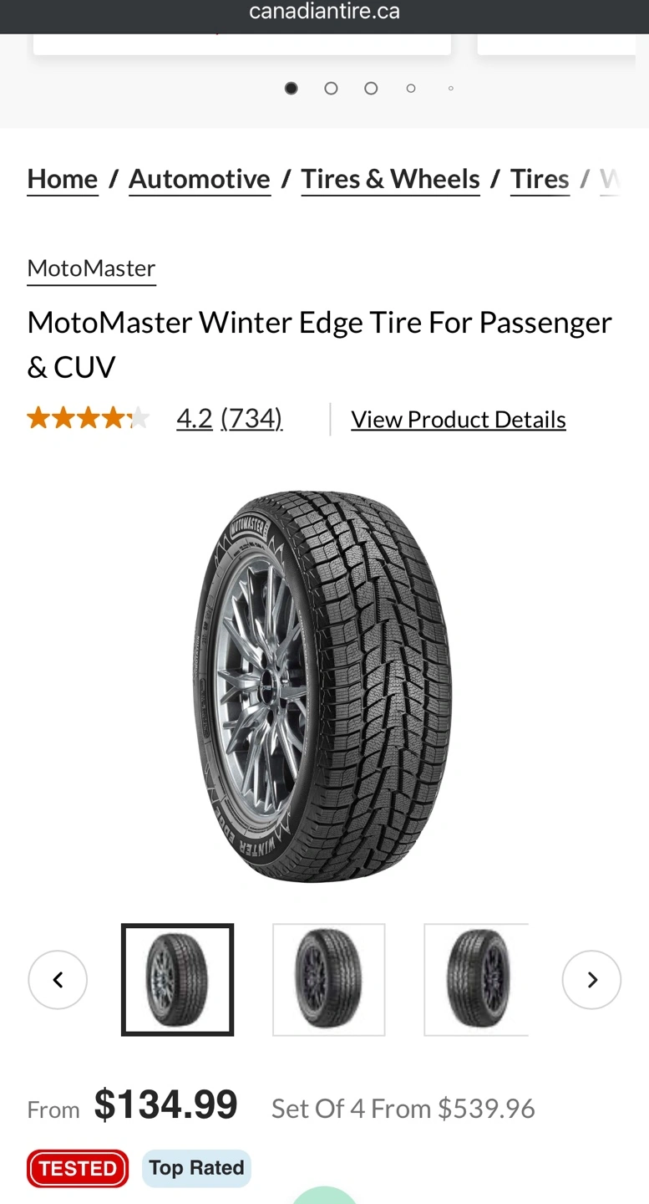
Task: Go to second carousel dot
Action: [x=331, y=88]
